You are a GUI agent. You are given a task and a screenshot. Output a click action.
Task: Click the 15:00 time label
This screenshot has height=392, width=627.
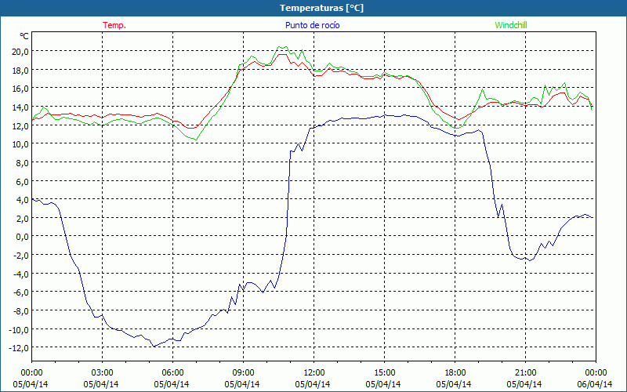coord(385,373)
